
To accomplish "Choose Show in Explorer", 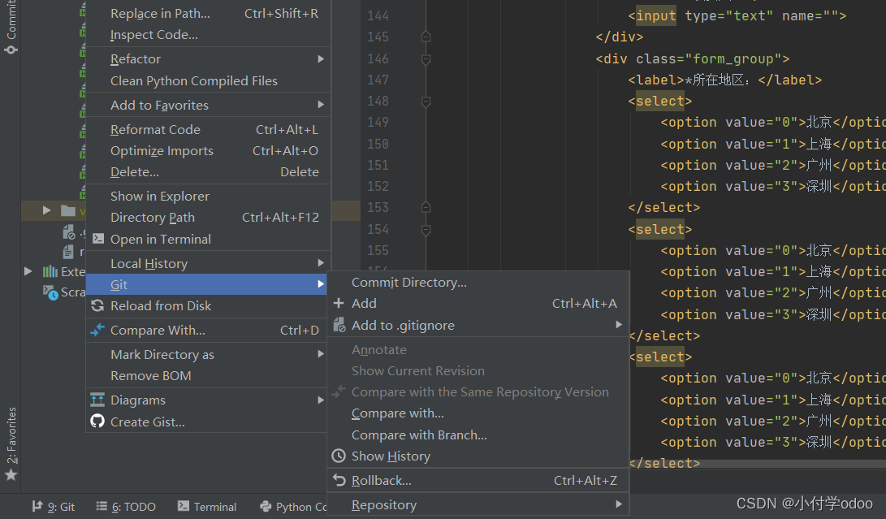I will tap(209, 197).
